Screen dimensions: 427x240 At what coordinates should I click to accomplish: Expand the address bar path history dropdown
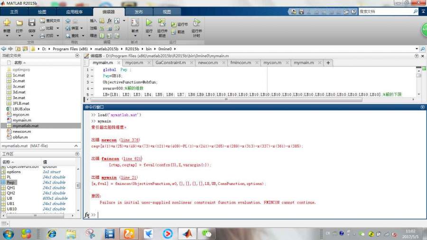pos(417,49)
